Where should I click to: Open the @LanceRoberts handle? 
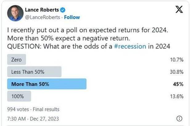coord(43,17)
